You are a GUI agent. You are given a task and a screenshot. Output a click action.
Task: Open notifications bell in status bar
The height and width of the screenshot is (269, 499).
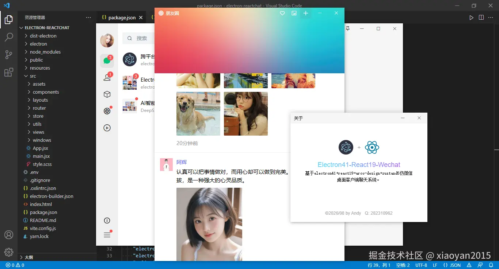tap(491, 265)
